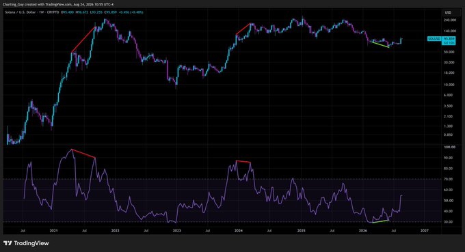
Task: Select the red trendline on 2021 RSI peaks
Action: pyautogui.click(x=83, y=154)
